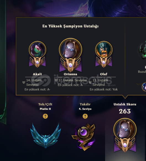Click the blue Platinum rank emblem
146x161 pixels.
[46, 136]
